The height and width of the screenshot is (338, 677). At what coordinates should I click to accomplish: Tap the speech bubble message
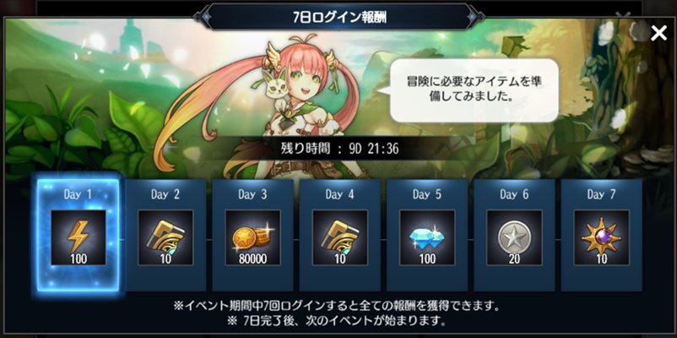pyautogui.click(x=474, y=90)
